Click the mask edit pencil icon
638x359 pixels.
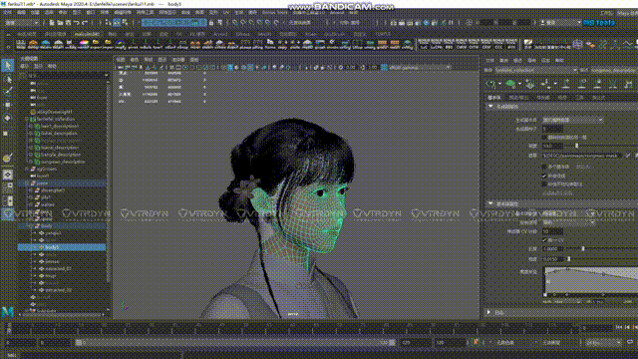628,156
